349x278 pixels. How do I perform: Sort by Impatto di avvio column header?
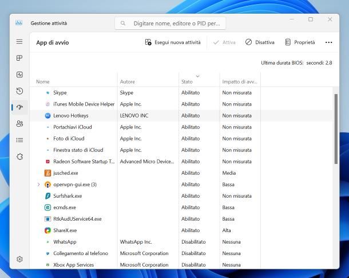pyautogui.click(x=240, y=82)
